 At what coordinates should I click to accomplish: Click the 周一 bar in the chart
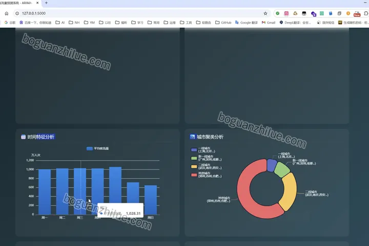[x=45, y=192]
